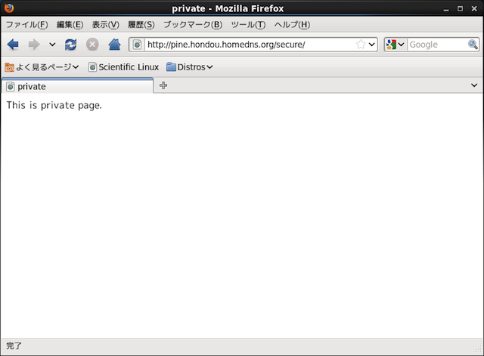Open the ファイル(F) menu

pyautogui.click(x=26, y=24)
